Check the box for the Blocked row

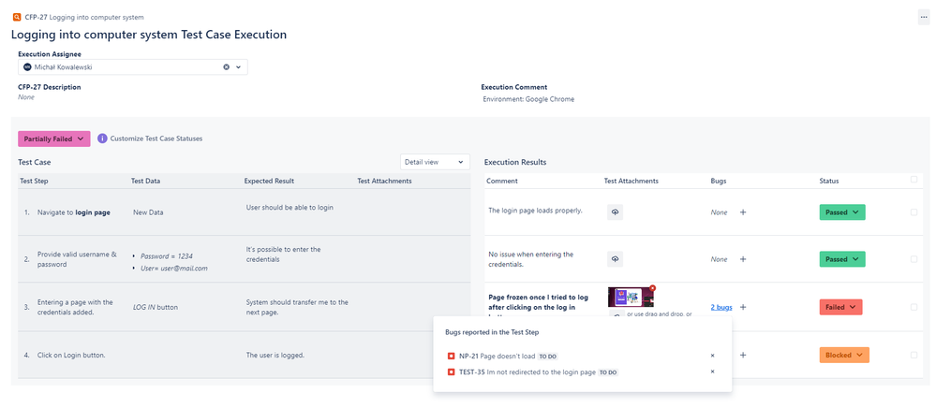914,355
